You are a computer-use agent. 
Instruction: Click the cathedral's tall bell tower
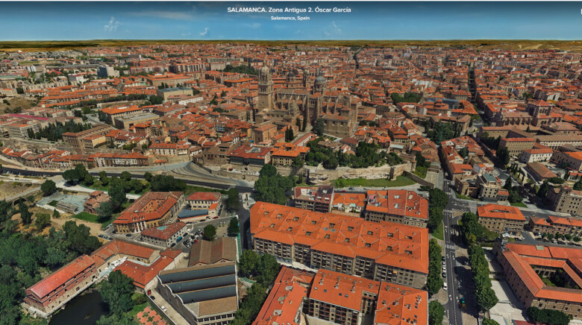265,86
